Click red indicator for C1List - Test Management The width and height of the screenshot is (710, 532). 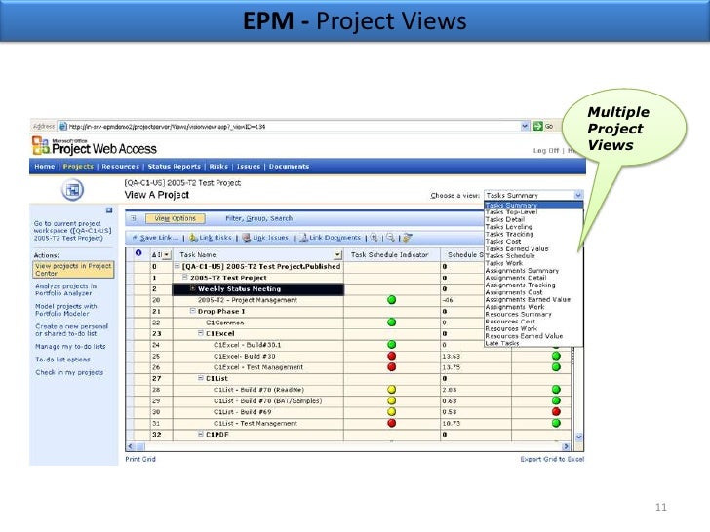(392, 423)
